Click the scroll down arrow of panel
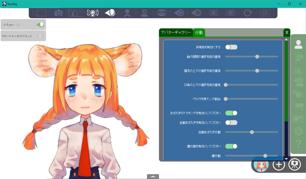306x179 pixels. click(x=286, y=159)
